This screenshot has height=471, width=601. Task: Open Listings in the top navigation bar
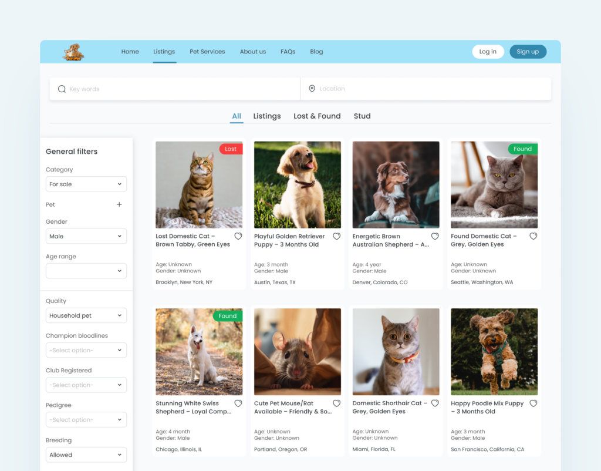click(164, 52)
